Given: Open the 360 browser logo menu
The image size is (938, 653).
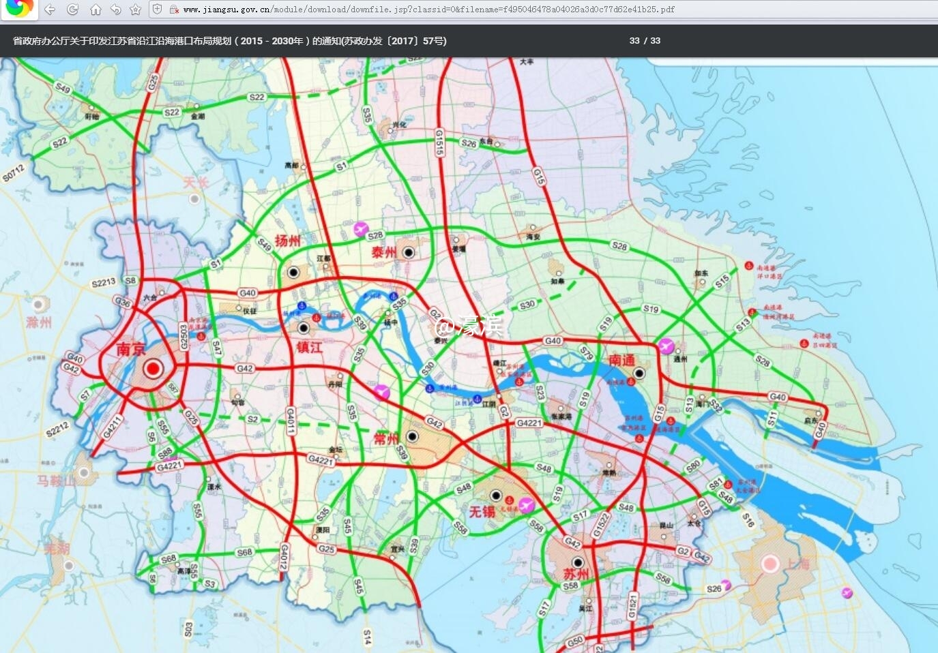Looking at the screenshot, I should click(18, 8).
